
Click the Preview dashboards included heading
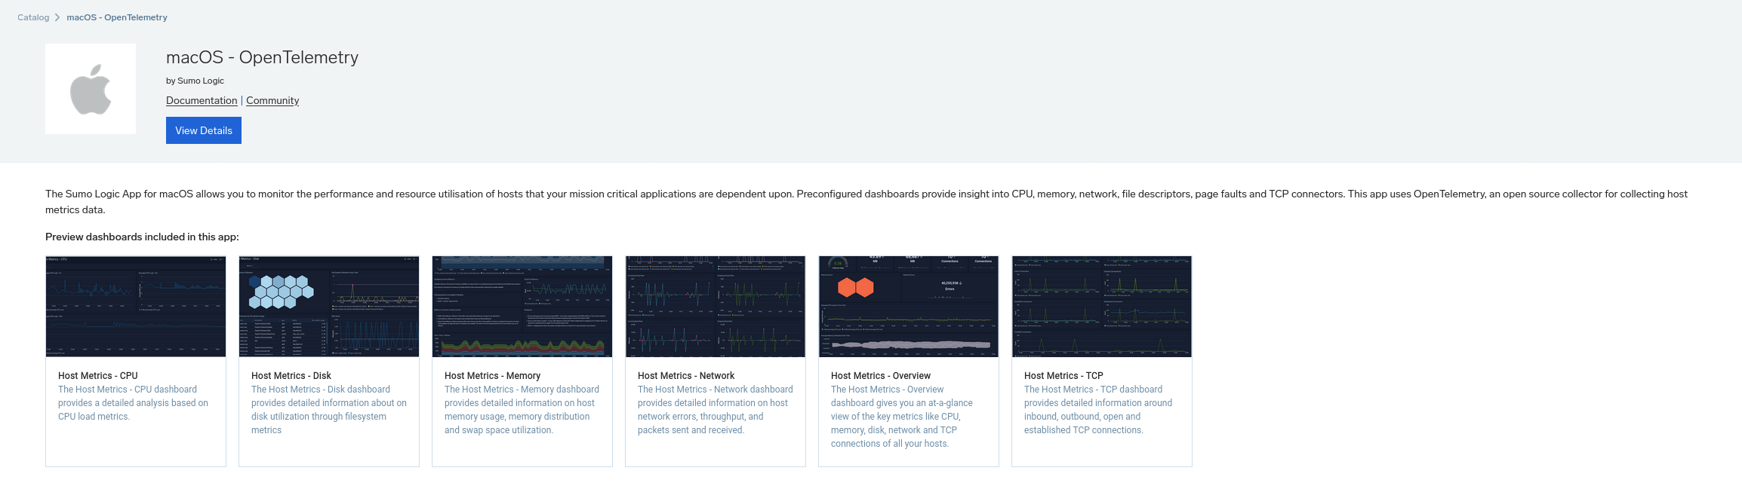142,237
